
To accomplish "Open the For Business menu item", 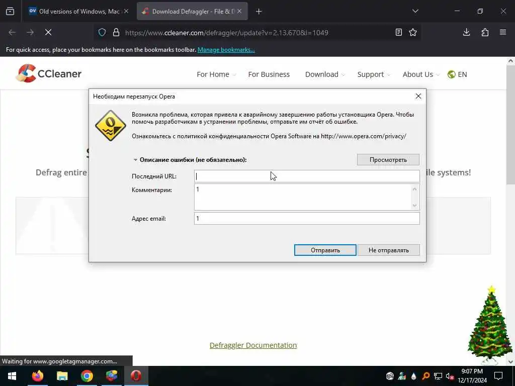I will pos(269,74).
